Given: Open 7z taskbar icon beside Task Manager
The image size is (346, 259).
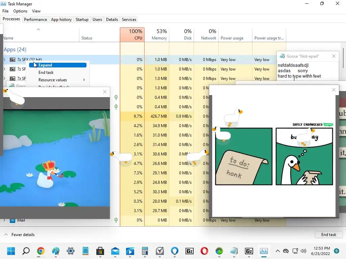Looking at the screenshot, I should coord(249,251).
